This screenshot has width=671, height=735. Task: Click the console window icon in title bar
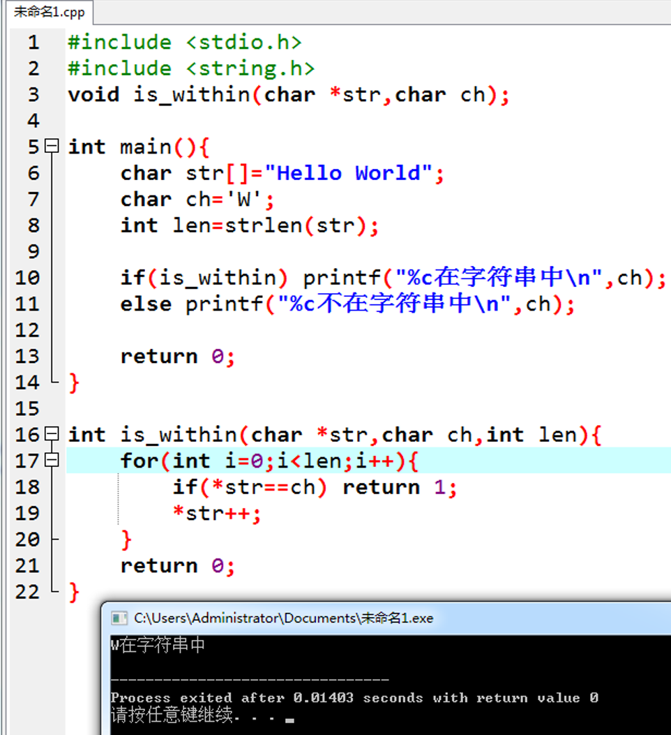(x=119, y=618)
